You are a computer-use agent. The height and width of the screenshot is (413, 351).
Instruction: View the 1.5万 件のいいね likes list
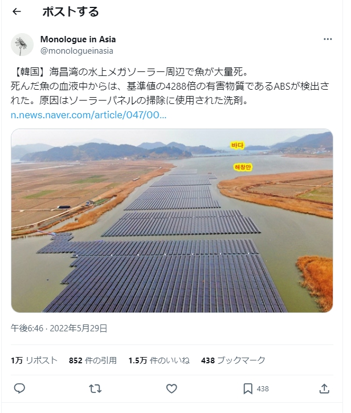pos(158,360)
